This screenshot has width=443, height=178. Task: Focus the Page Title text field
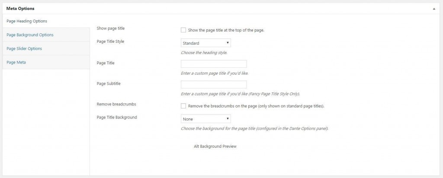(213, 64)
